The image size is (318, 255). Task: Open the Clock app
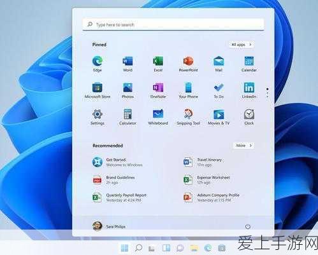pos(249,117)
